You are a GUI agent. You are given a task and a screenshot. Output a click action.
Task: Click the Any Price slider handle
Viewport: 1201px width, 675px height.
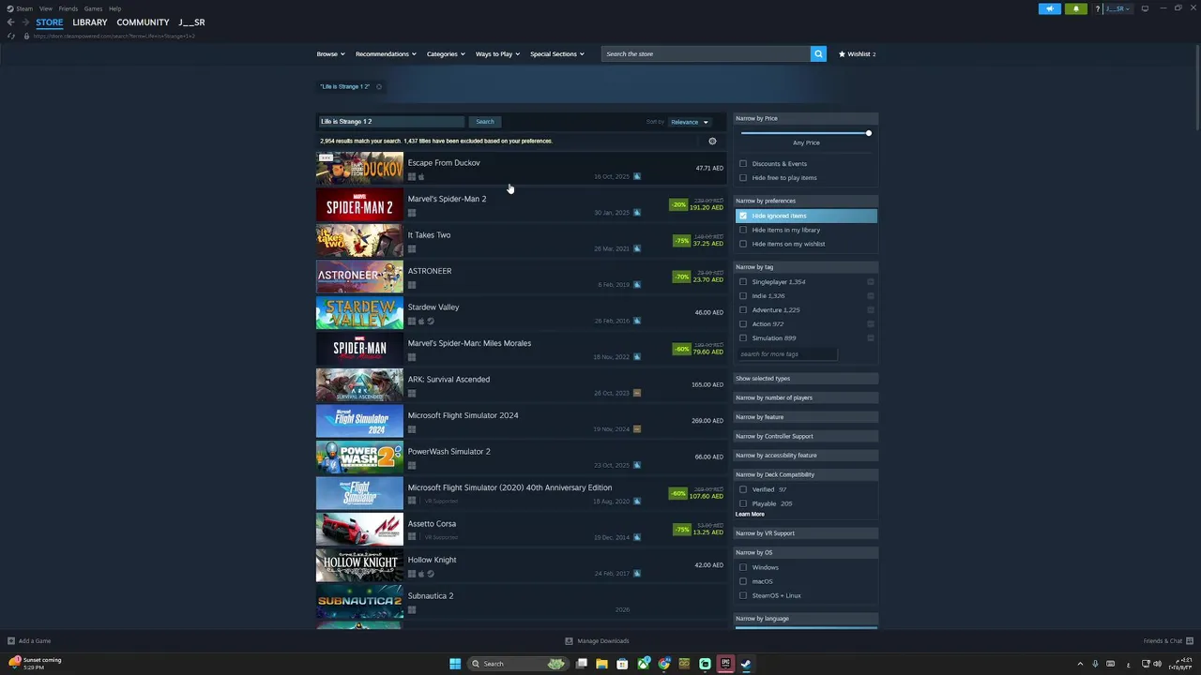click(x=869, y=133)
